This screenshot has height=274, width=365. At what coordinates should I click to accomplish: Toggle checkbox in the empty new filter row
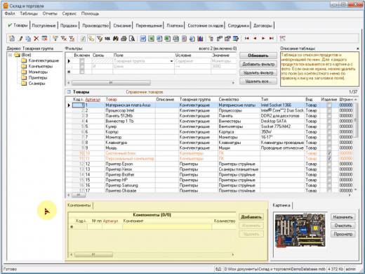(82, 72)
